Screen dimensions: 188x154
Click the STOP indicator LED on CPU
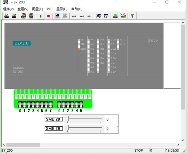[x=79, y=49]
